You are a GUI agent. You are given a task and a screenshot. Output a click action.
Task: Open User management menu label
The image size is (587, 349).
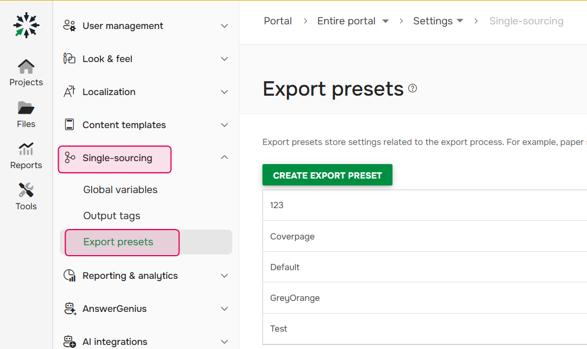pyautogui.click(x=123, y=26)
